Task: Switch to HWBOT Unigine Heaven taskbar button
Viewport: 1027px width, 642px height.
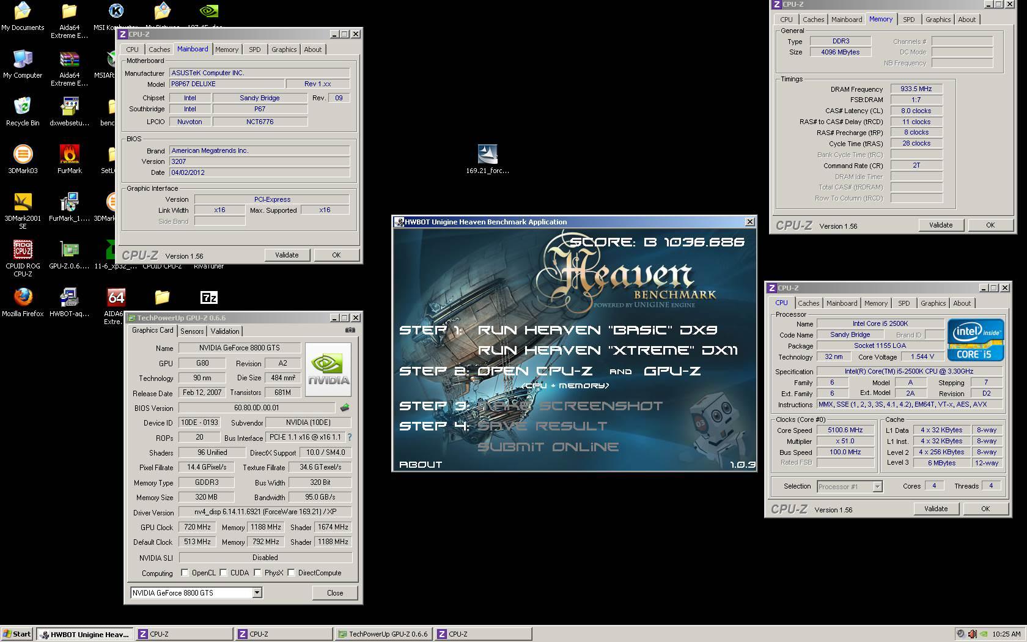Action: point(85,634)
